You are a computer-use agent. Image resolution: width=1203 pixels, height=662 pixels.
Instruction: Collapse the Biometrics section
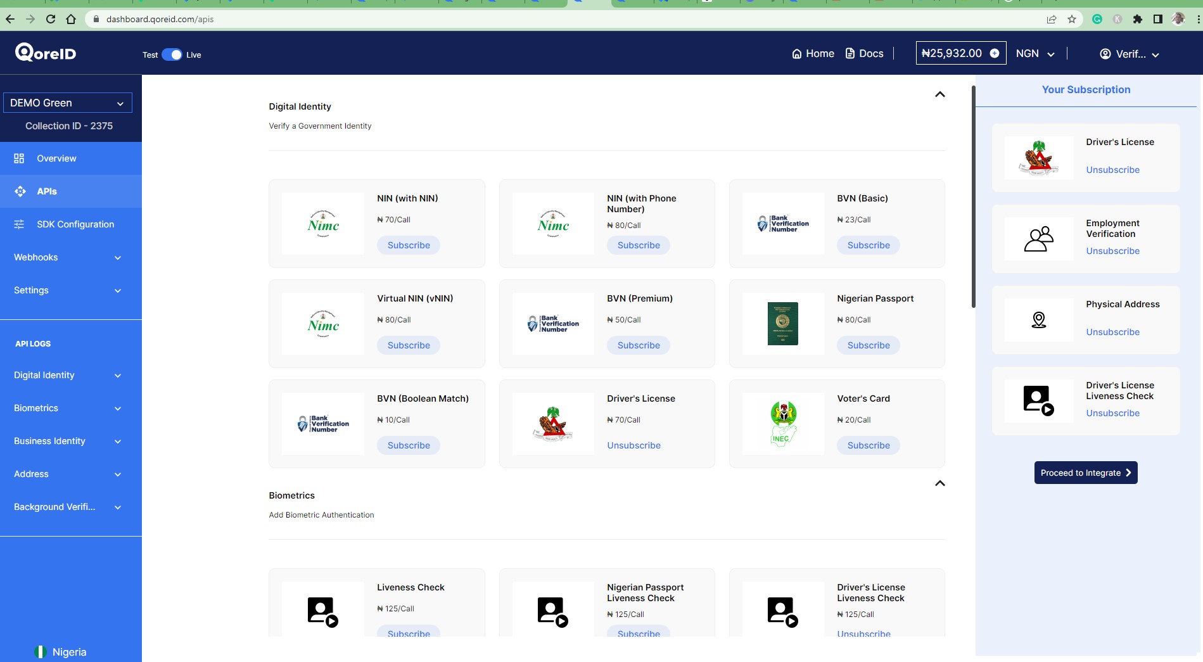pyautogui.click(x=940, y=483)
